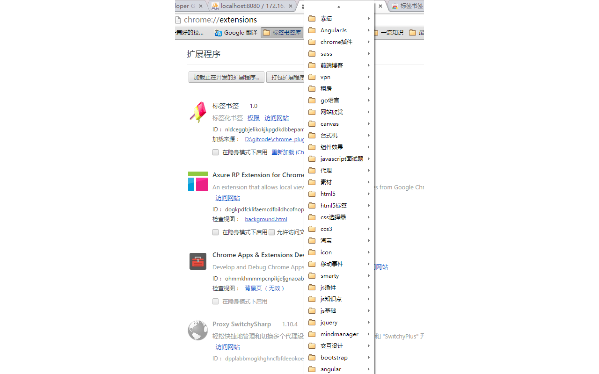This screenshot has width=599, height=374.
Task: Click inside the address bar
Action: pos(234,20)
